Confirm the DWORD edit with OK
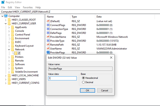This screenshot has width=160, height=106. click(x=88, y=90)
